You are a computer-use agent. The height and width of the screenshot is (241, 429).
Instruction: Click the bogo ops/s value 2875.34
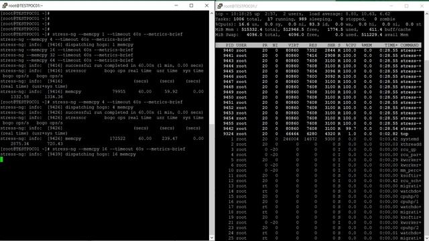click(x=19, y=144)
